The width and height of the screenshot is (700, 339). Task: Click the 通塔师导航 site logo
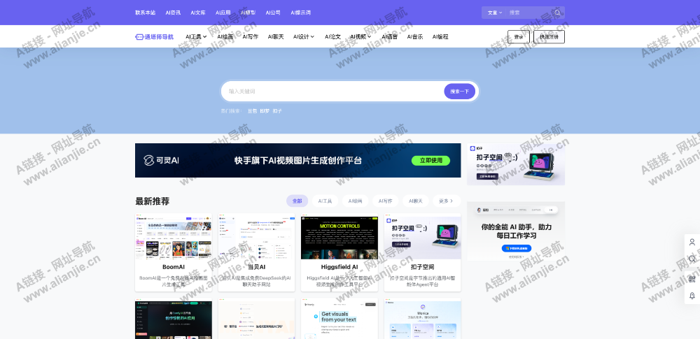pos(155,36)
